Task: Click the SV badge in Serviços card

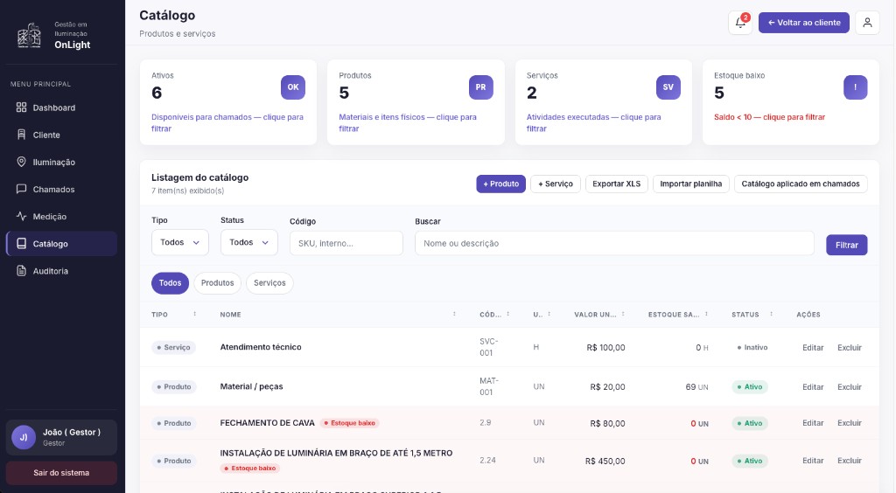Action: coord(668,87)
